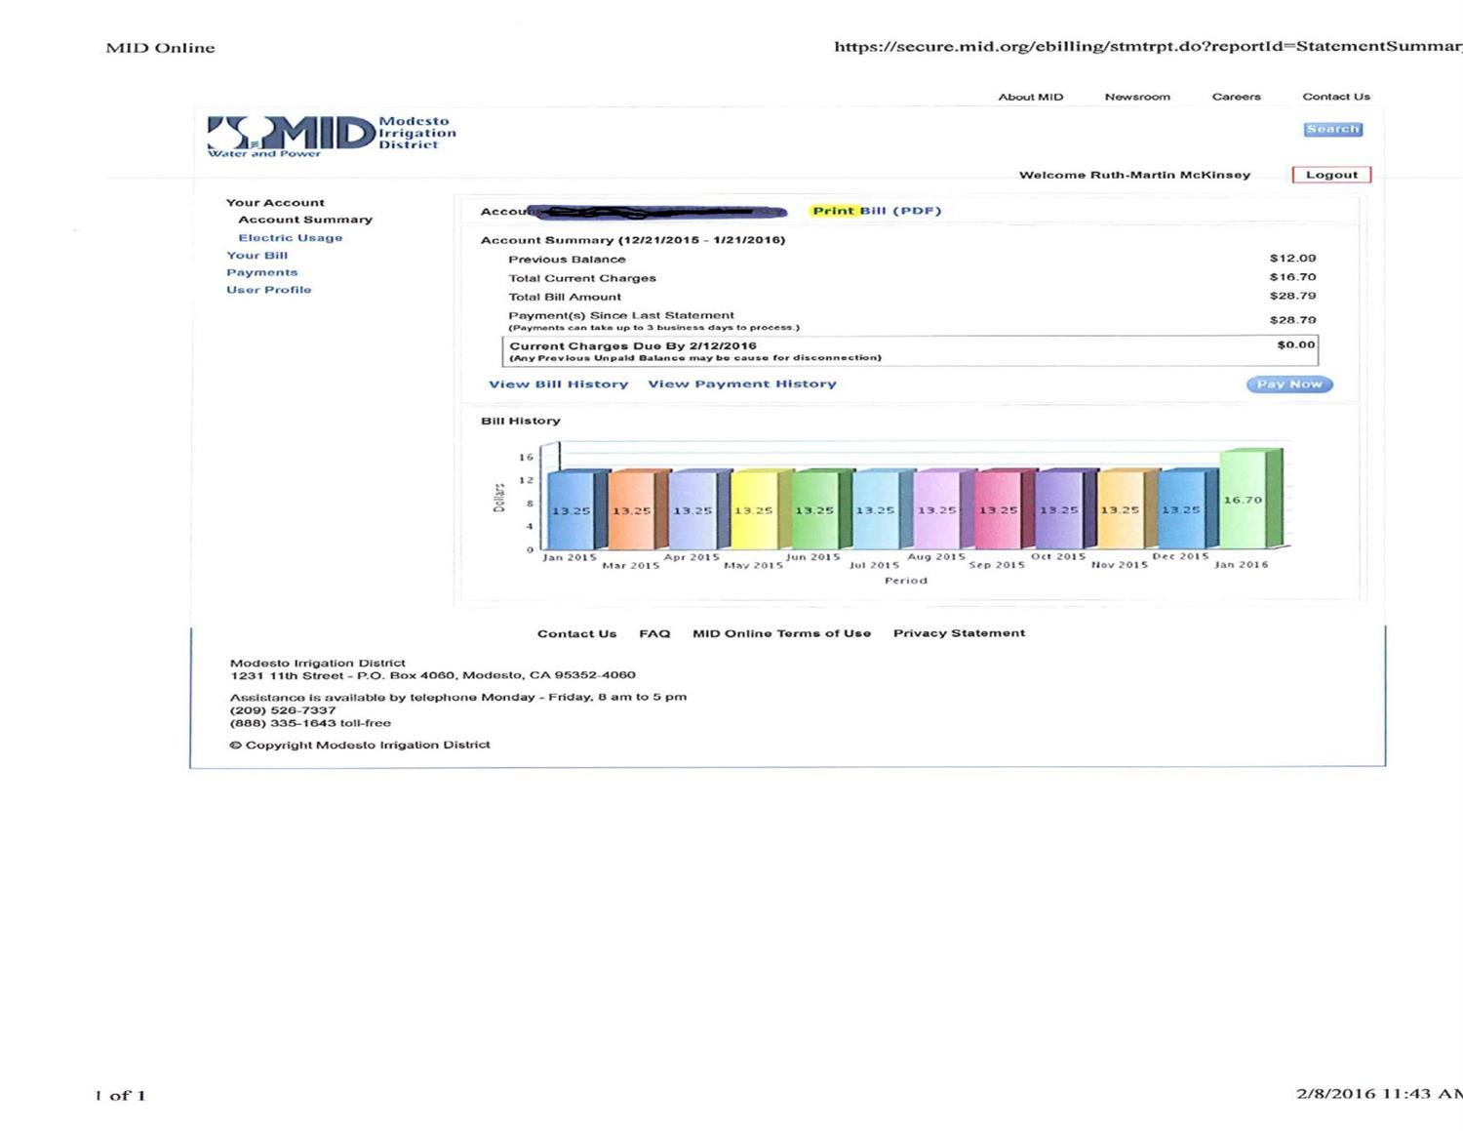
Task: Click the Pay Now button
Action: (x=1289, y=384)
